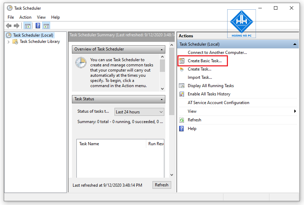Expand the Task Scheduler Library node chevron

tap(8, 42)
